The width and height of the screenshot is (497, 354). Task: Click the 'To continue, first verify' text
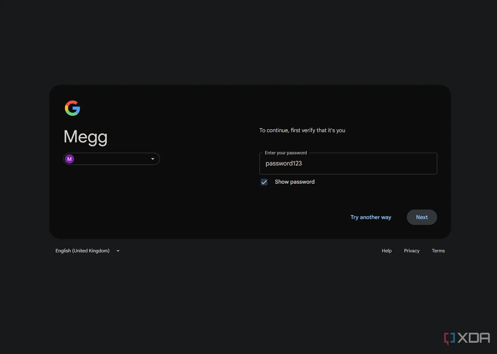(x=302, y=130)
